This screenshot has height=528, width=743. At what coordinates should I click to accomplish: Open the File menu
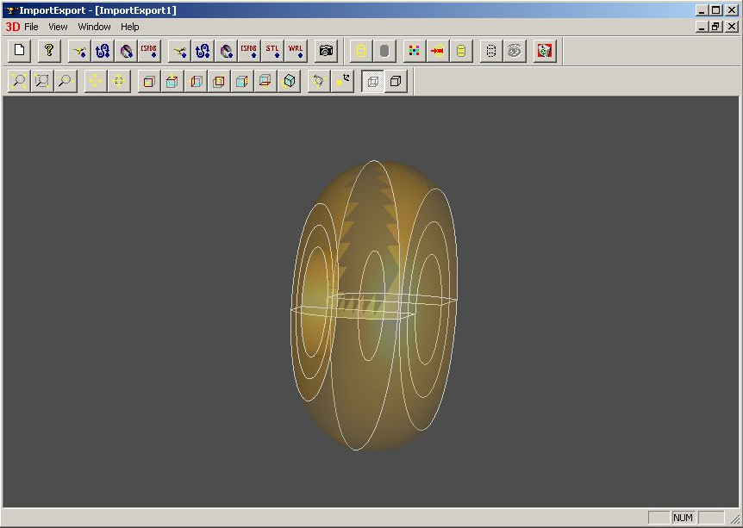click(x=31, y=27)
